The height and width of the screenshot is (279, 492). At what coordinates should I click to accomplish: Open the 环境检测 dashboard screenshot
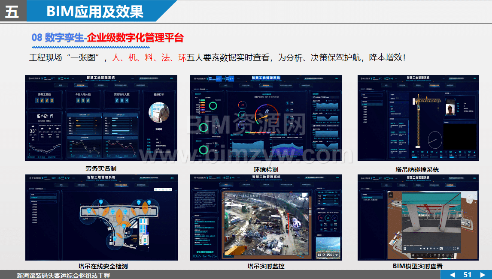[266, 118]
